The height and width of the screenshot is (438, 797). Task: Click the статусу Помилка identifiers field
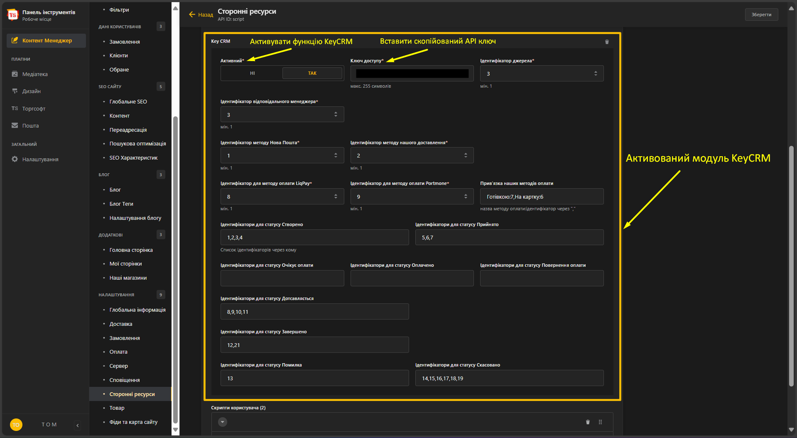[314, 378]
